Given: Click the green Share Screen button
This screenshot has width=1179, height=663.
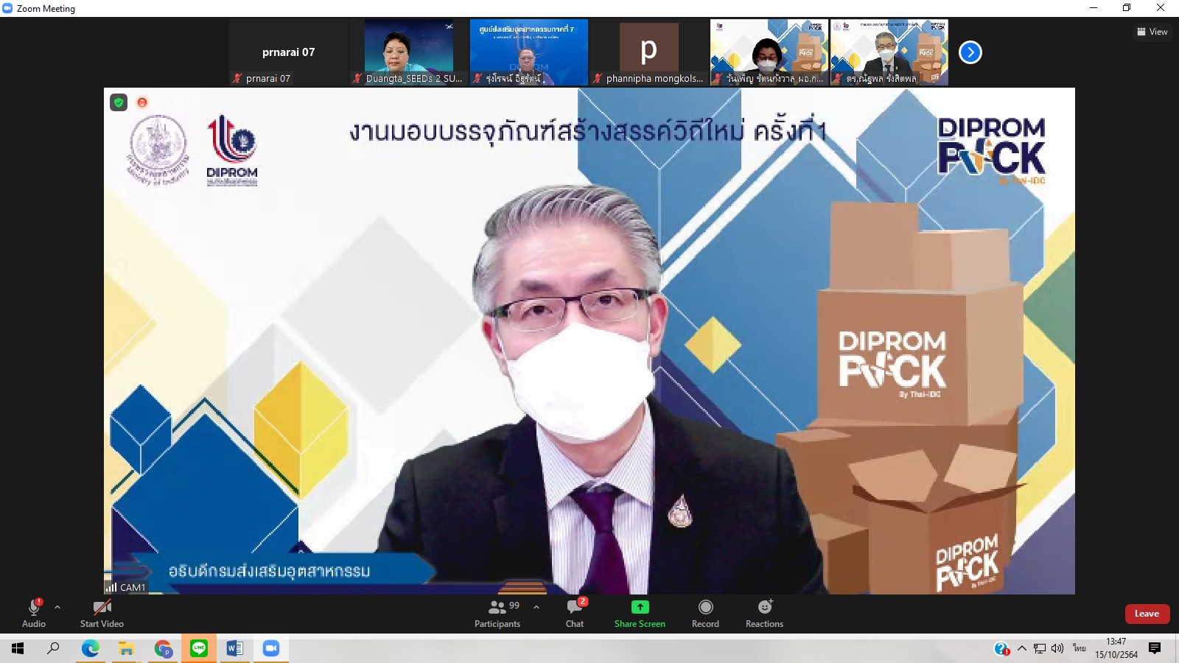Looking at the screenshot, I should click(640, 614).
